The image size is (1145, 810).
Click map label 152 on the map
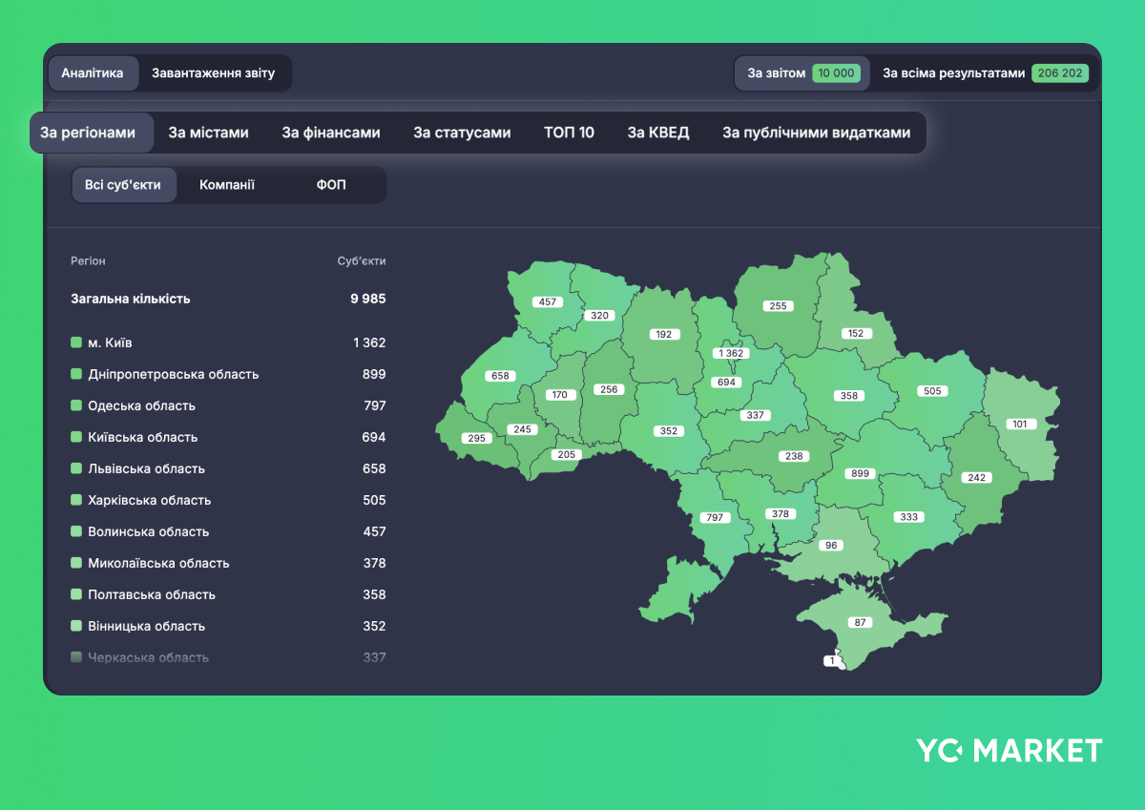pos(856,334)
